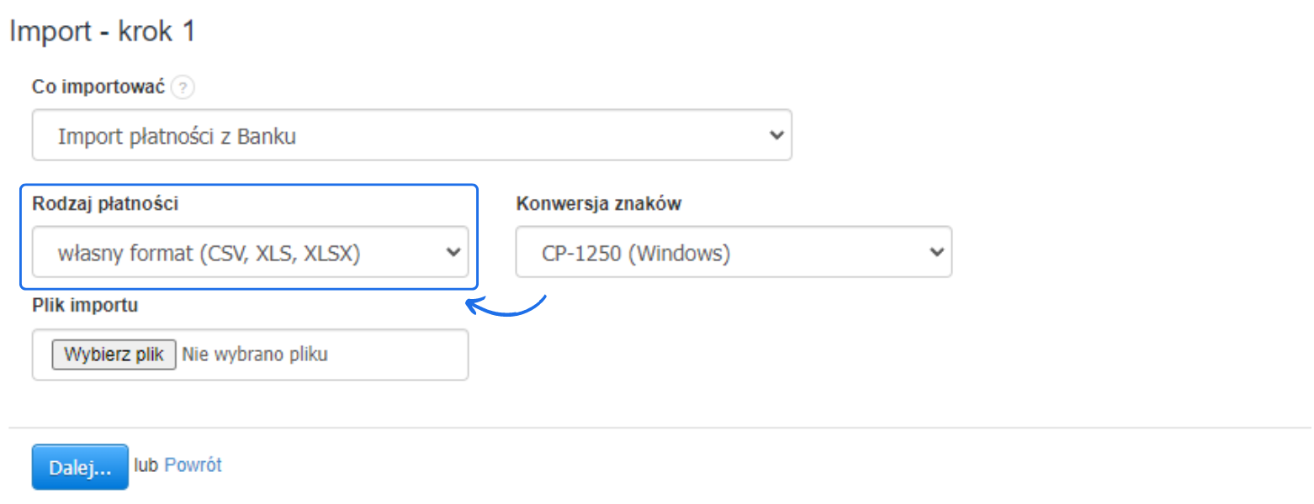The height and width of the screenshot is (504, 1314).
Task: Click the Dalej button
Action: (x=80, y=466)
